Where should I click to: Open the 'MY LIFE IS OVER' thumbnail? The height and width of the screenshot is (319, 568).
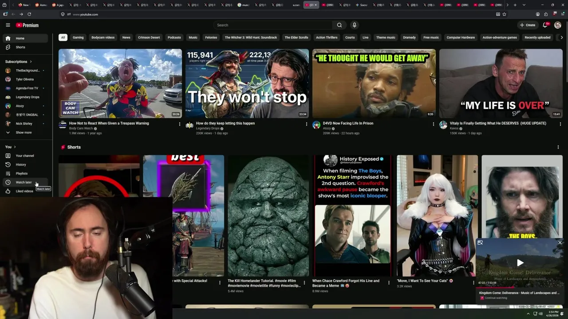point(501,83)
